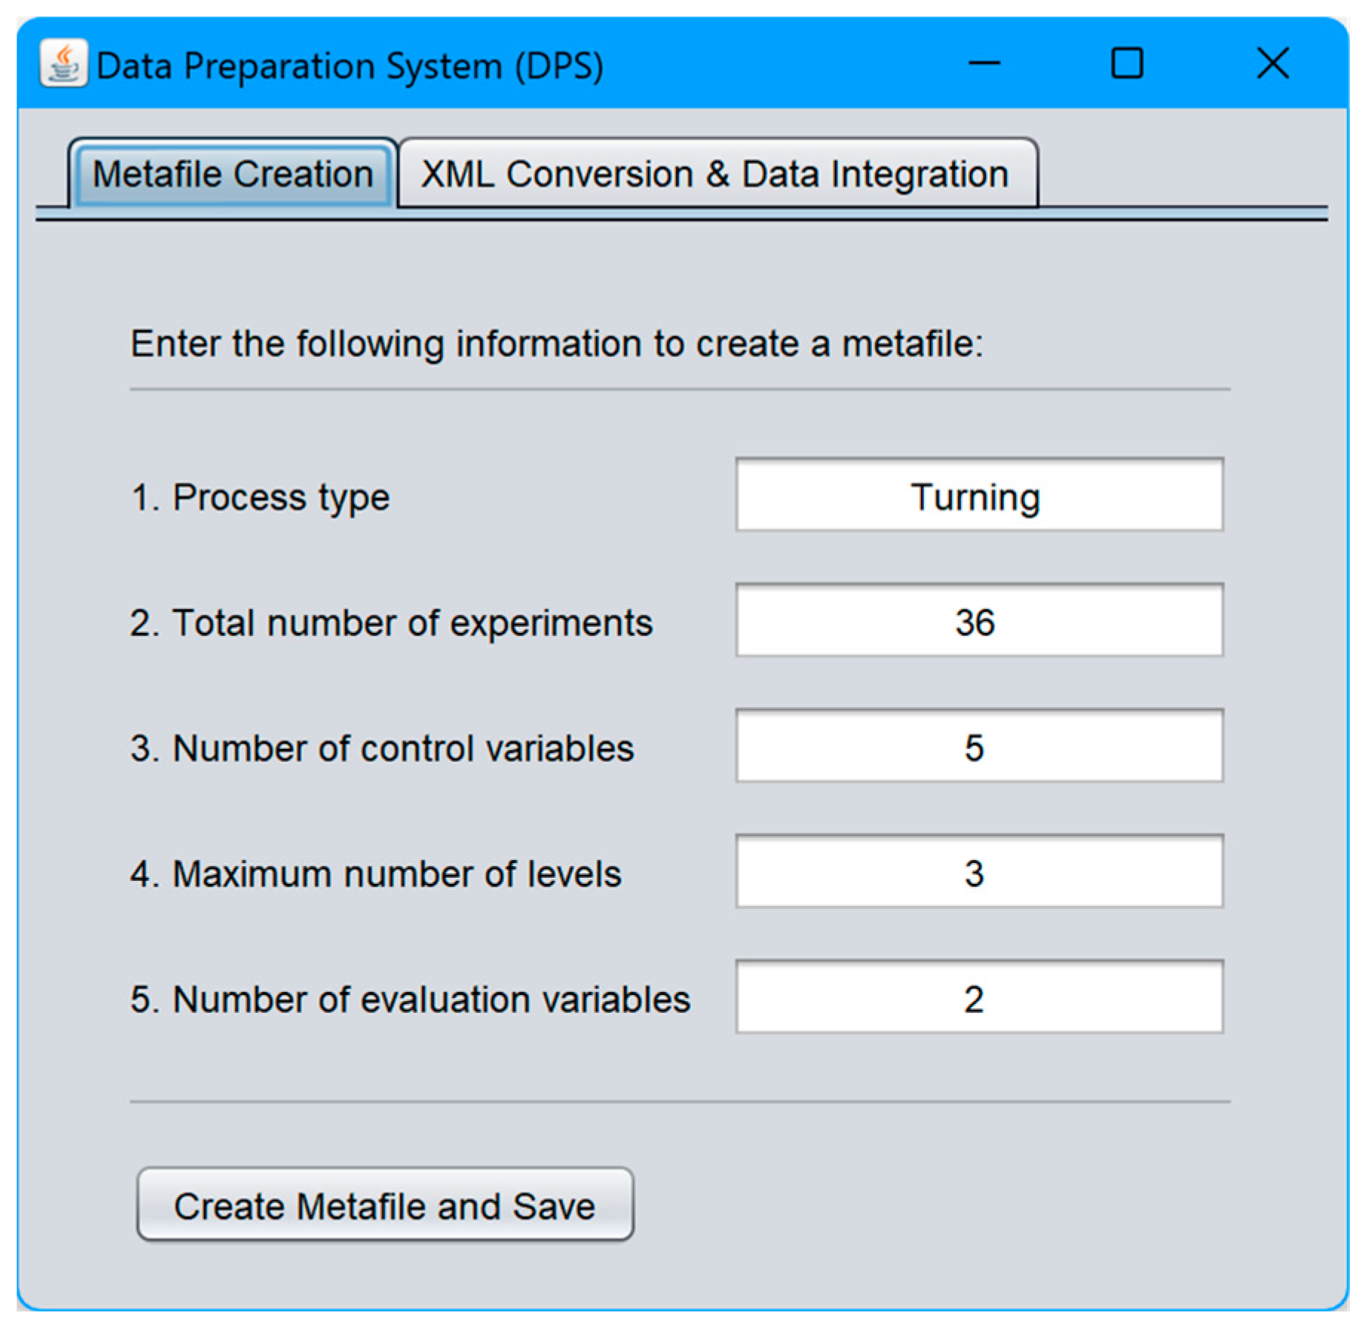Open the XML Conversion & Data Integration tab

715,174
